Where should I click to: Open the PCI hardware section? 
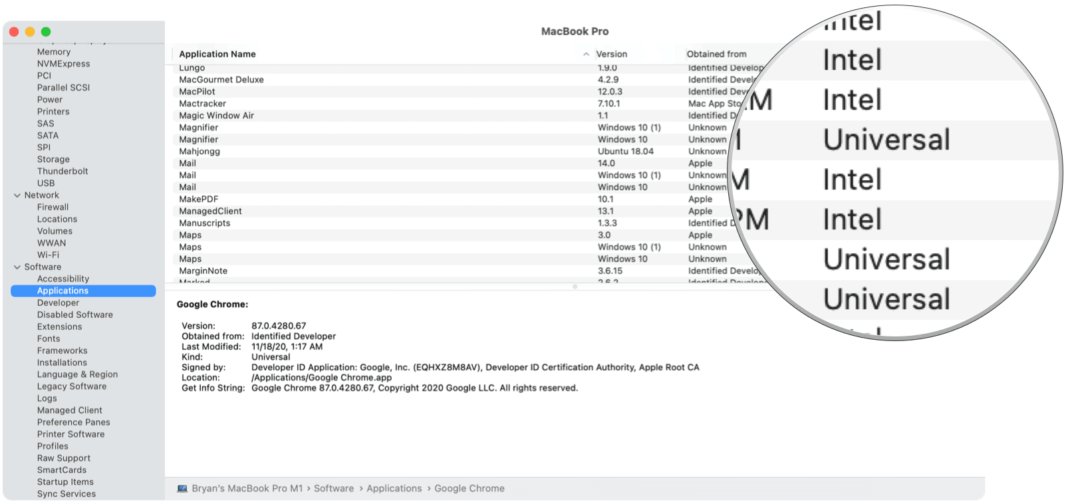click(45, 76)
